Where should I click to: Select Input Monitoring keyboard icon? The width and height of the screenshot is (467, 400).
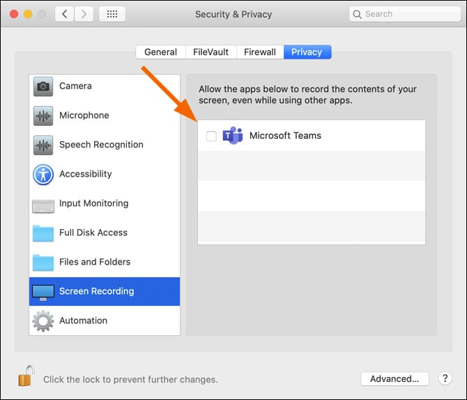[x=43, y=204]
